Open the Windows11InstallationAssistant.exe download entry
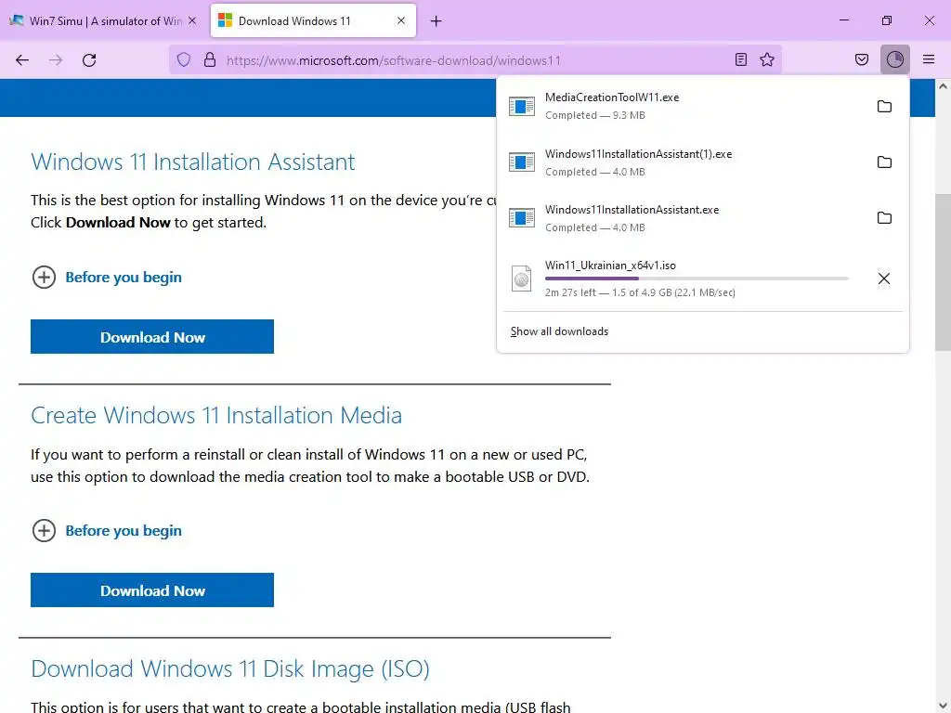 (684, 218)
